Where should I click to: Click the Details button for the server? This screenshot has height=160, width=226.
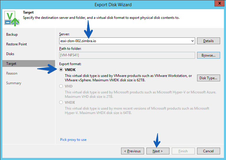[208, 41]
